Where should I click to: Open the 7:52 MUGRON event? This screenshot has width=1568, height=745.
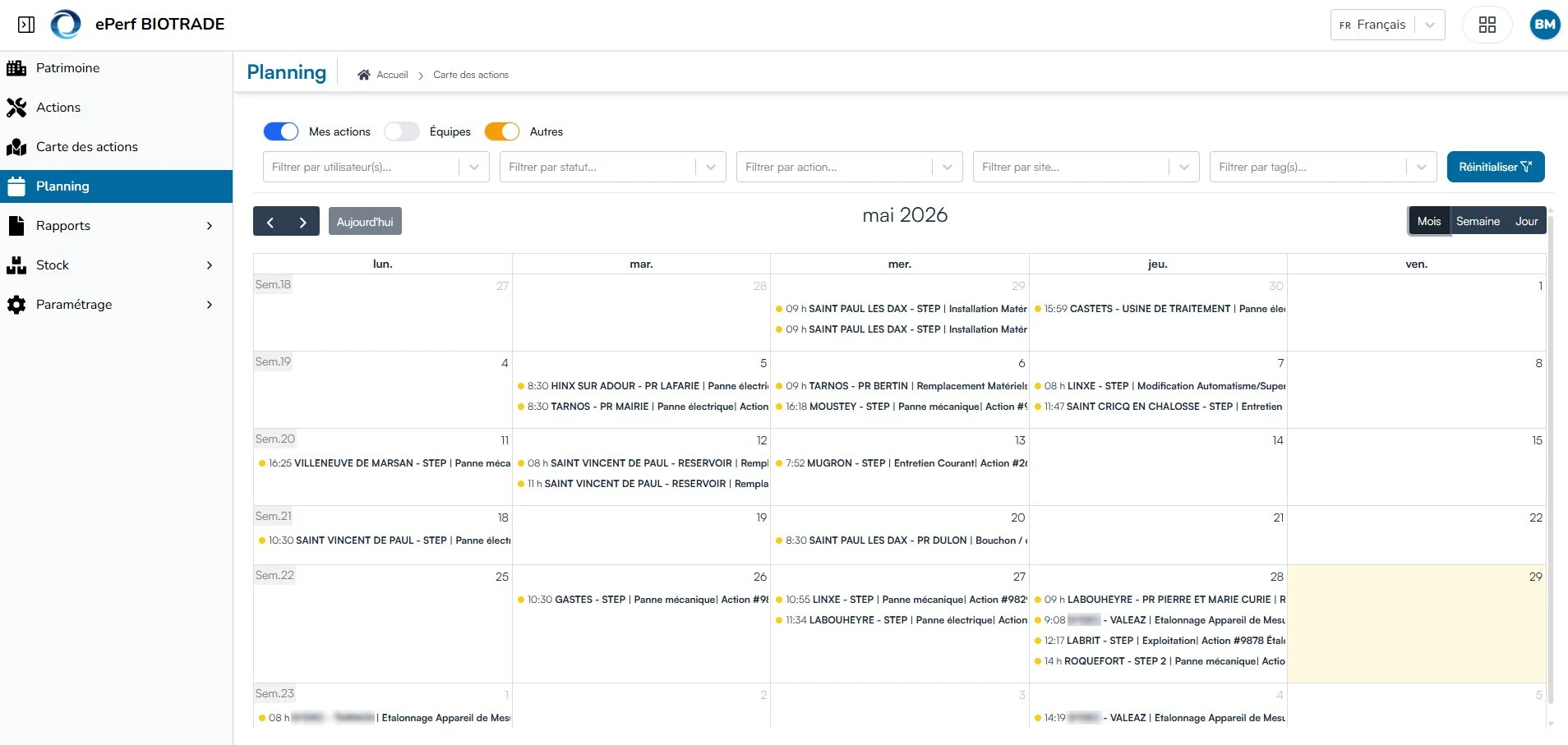901,463
